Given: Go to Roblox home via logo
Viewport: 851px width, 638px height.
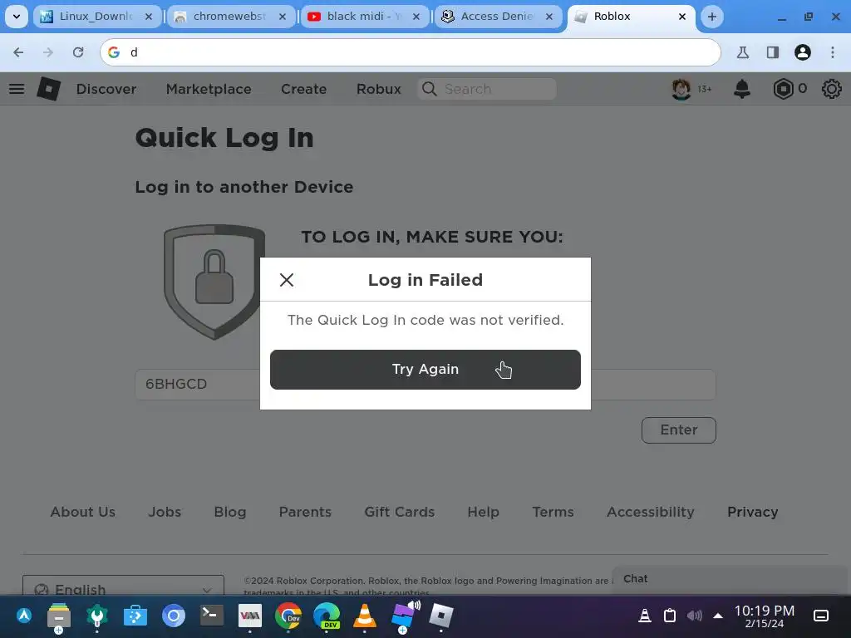Looking at the screenshot, I should [x=49, y=89].
